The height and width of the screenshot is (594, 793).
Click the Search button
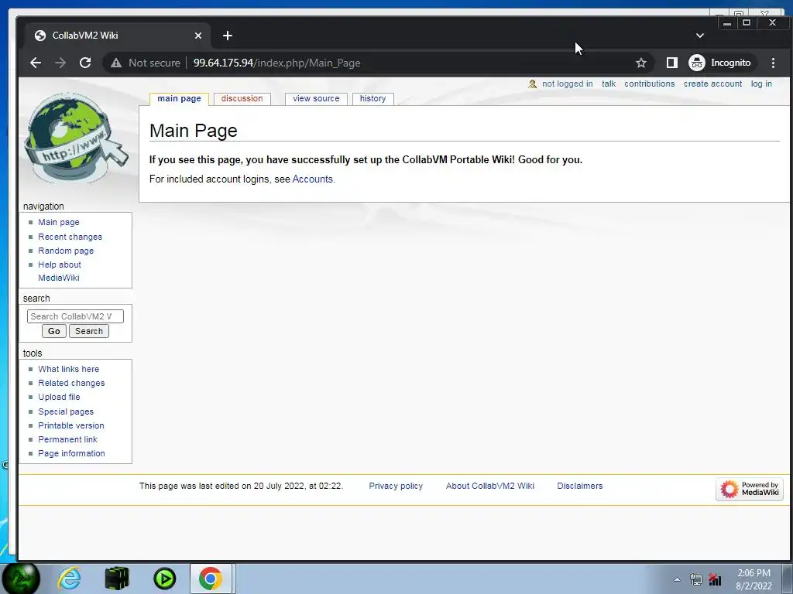point(89,331)
